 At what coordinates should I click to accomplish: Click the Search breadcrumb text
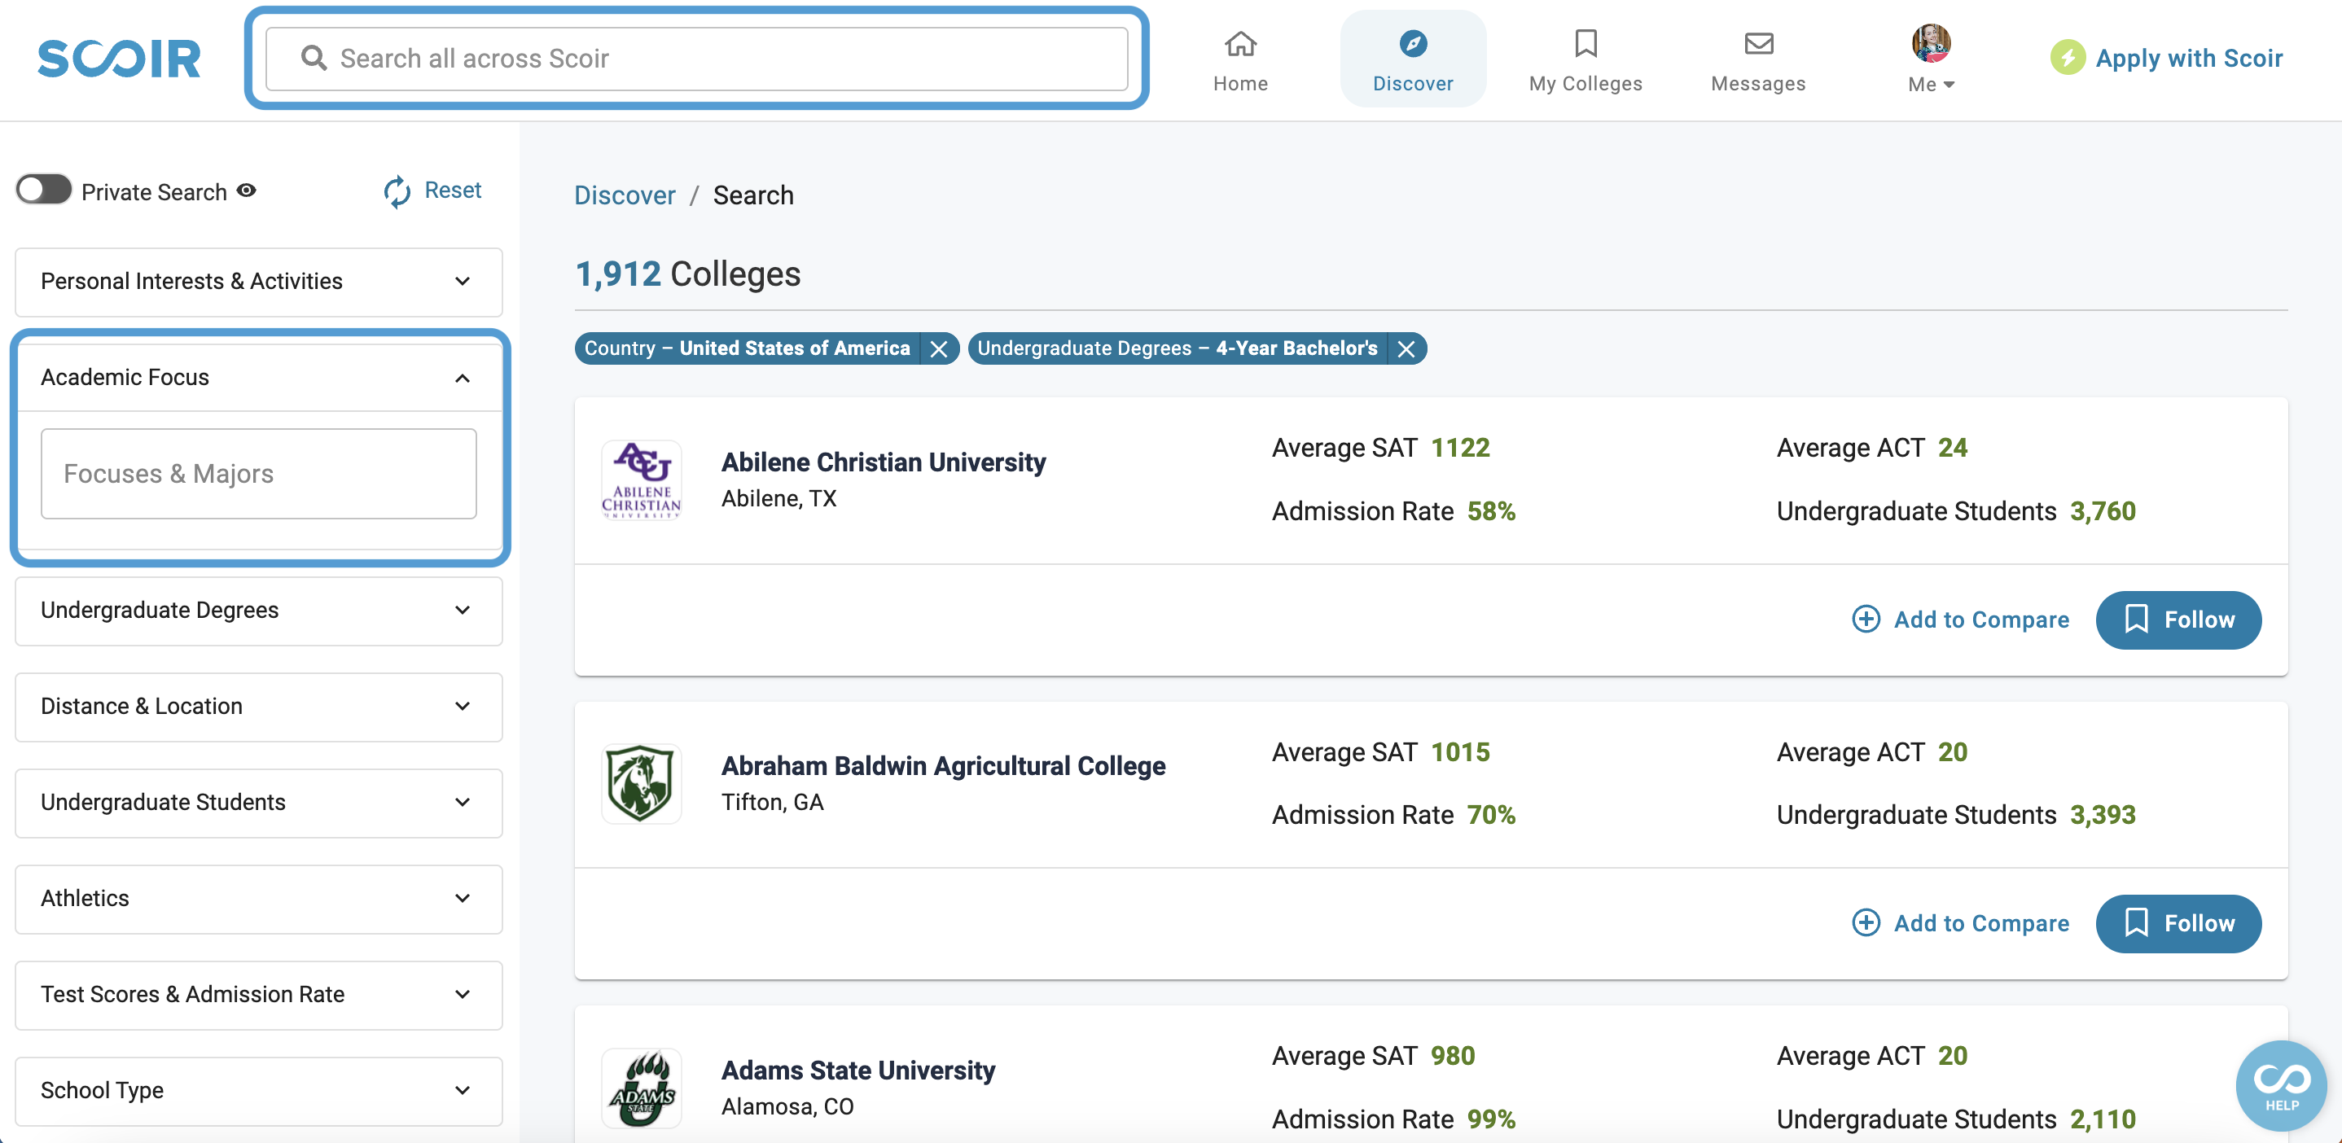tap(752, 195)
